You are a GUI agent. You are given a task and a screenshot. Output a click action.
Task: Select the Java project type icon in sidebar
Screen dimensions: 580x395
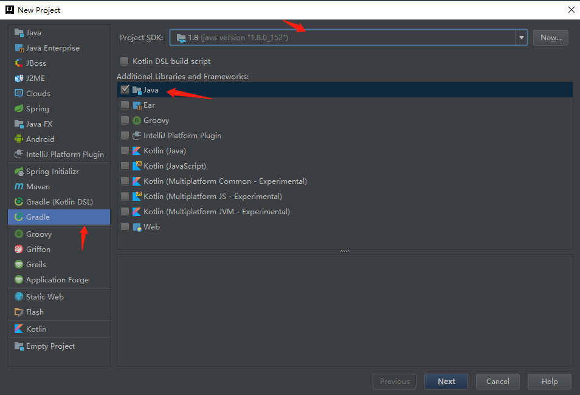coord(19,33)
